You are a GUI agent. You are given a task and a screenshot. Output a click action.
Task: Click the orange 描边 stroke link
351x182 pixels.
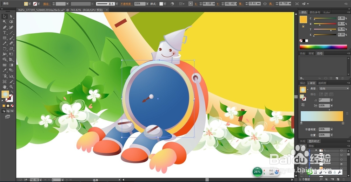tap(46, 4)
